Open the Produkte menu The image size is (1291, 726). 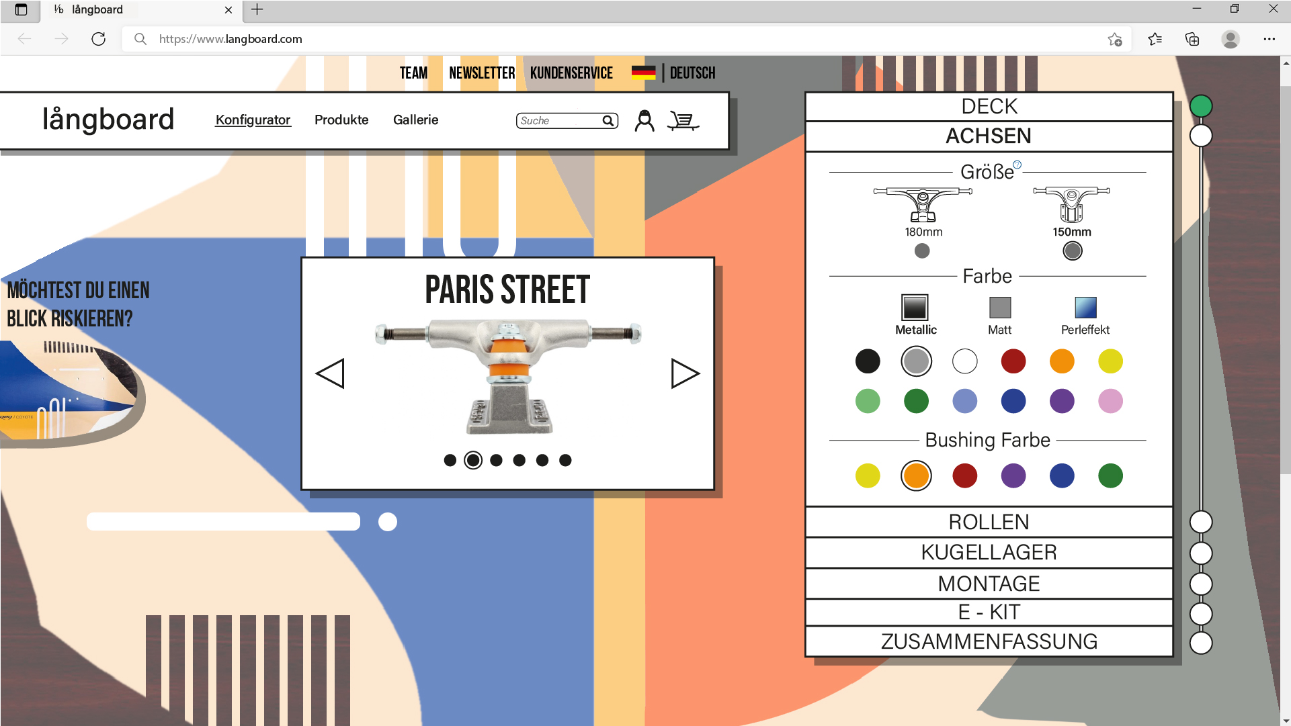pyautogui.click(x=341, y=120)
